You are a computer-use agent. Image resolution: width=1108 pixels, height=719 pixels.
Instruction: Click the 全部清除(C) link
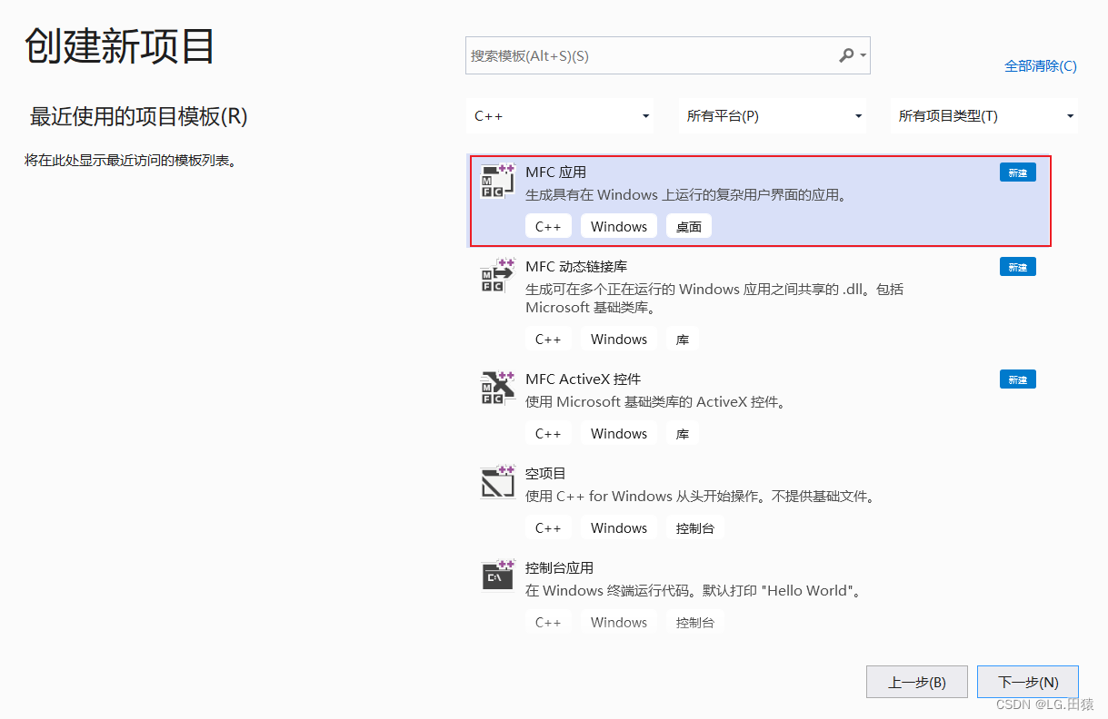click(x=1040, y=65)
